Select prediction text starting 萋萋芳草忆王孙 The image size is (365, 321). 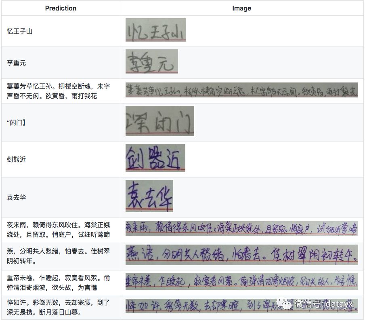coord(58,91)
